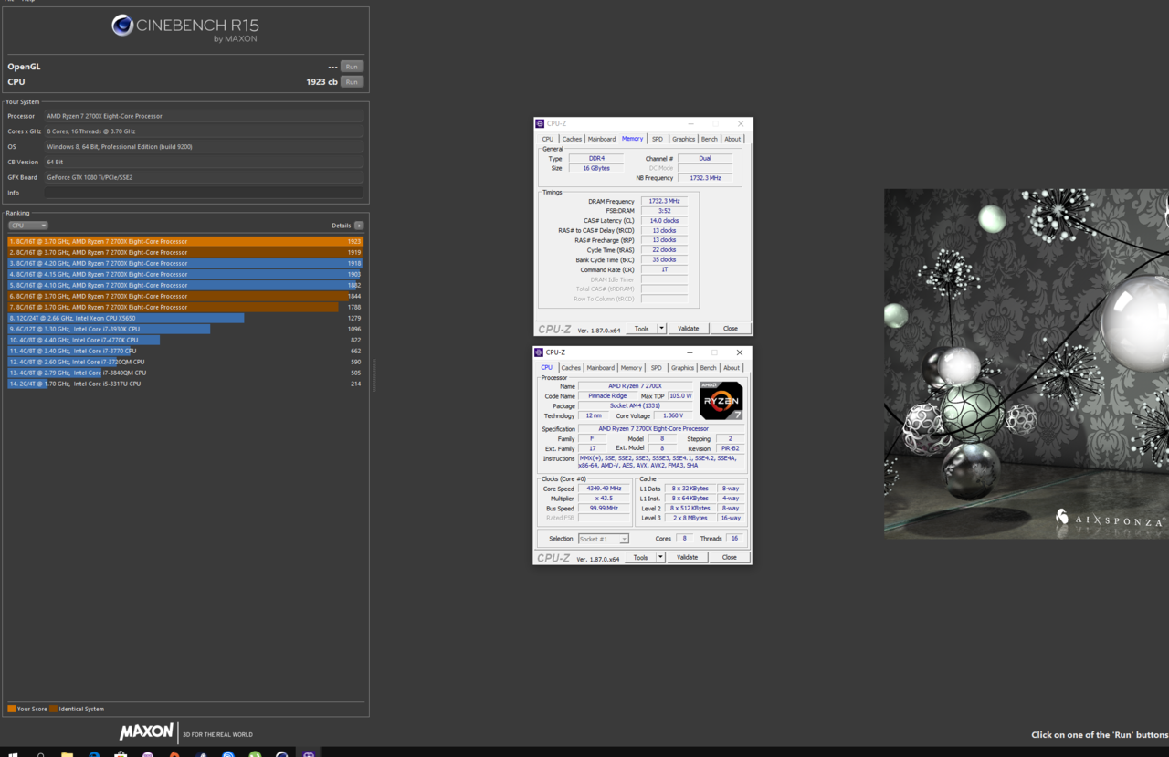Click Tools button in upper CPU-Z Memory window
Image resolution: width=1169 pixels, height=757 pixels.
642,329
